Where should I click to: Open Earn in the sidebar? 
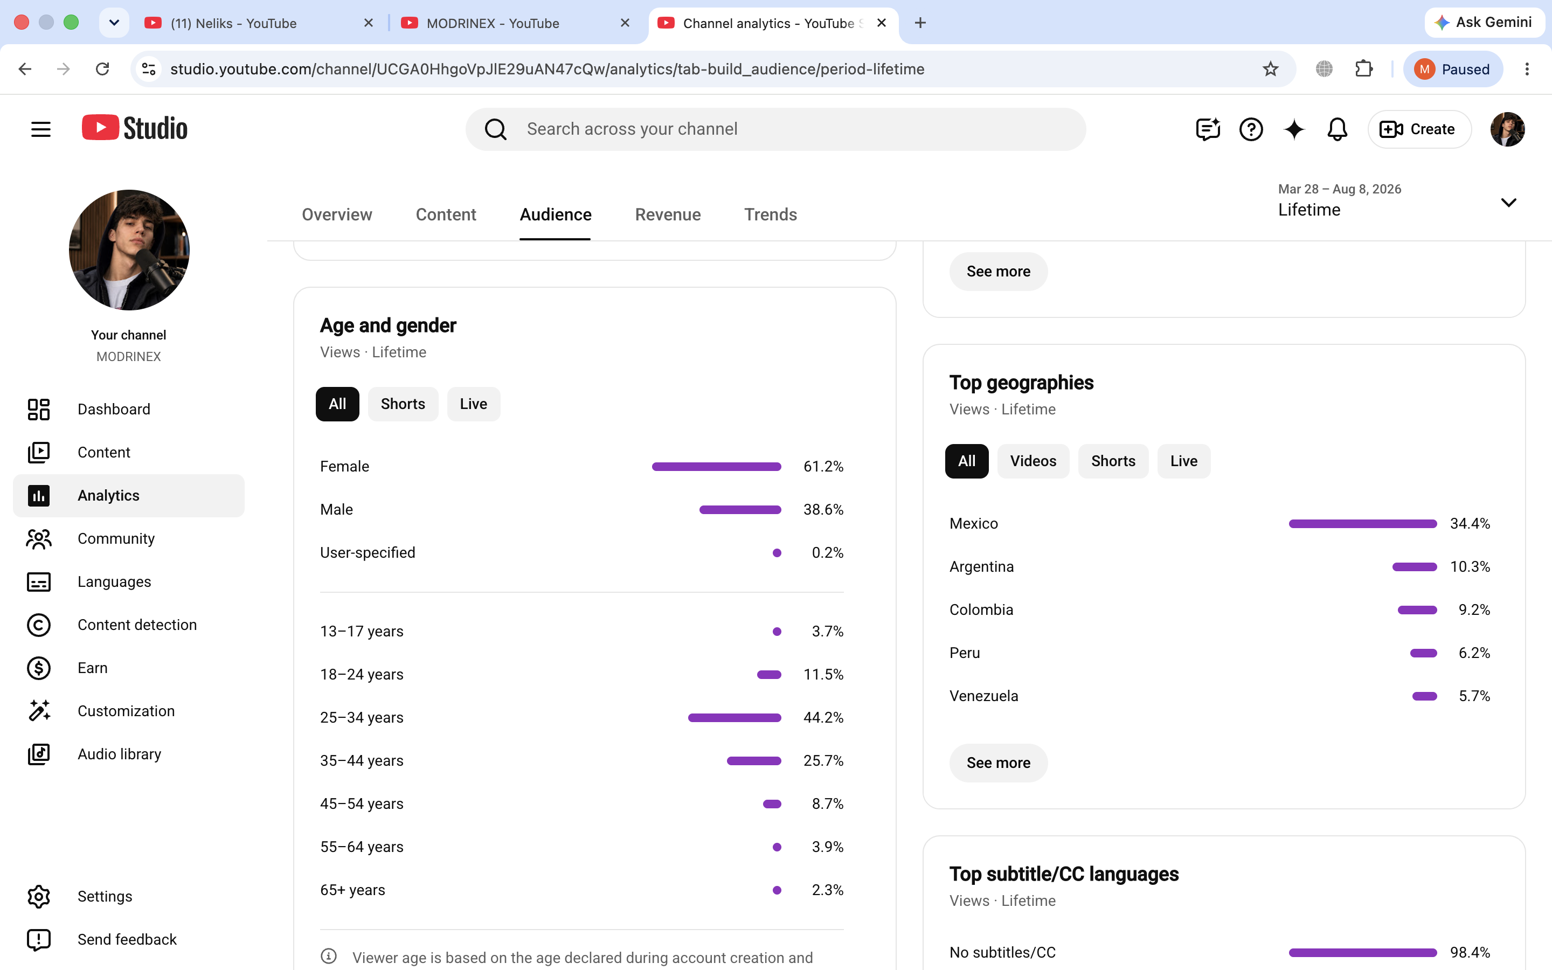pyautogui.click(x=129, y=668)
